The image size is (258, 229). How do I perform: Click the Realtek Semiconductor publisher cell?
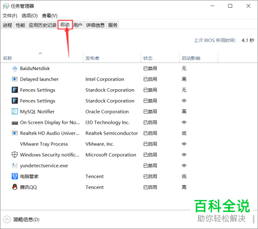pos(111,133)
